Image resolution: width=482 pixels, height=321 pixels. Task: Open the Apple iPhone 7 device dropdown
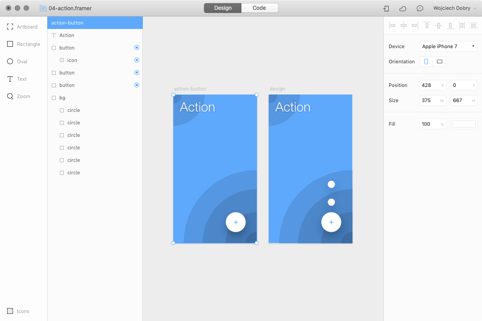(448, 46)
